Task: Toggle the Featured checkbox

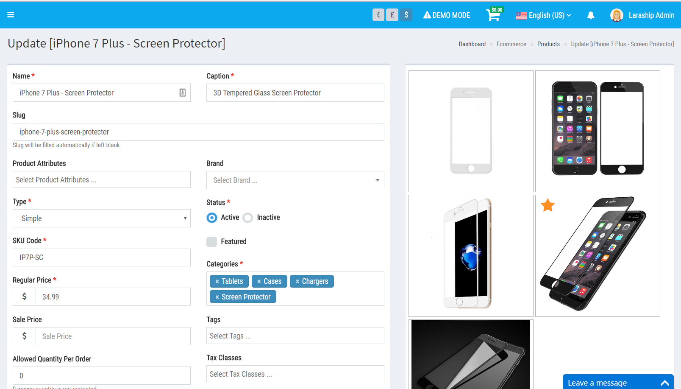Action: (212, 242)
